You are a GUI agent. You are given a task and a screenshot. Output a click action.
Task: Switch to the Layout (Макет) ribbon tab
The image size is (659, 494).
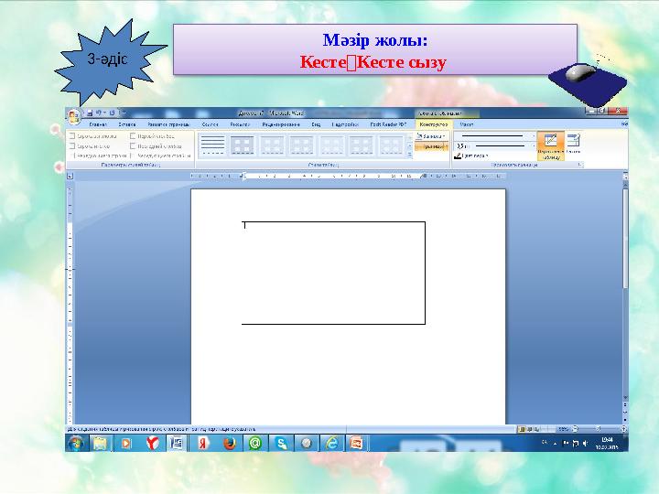(x=467, y=124)
